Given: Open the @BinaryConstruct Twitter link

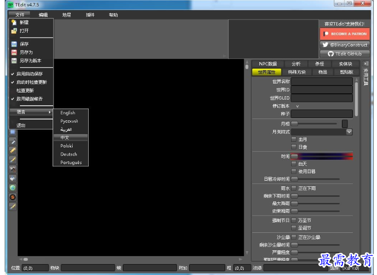Looking at the screenshot, I should (x=345, y=45).
